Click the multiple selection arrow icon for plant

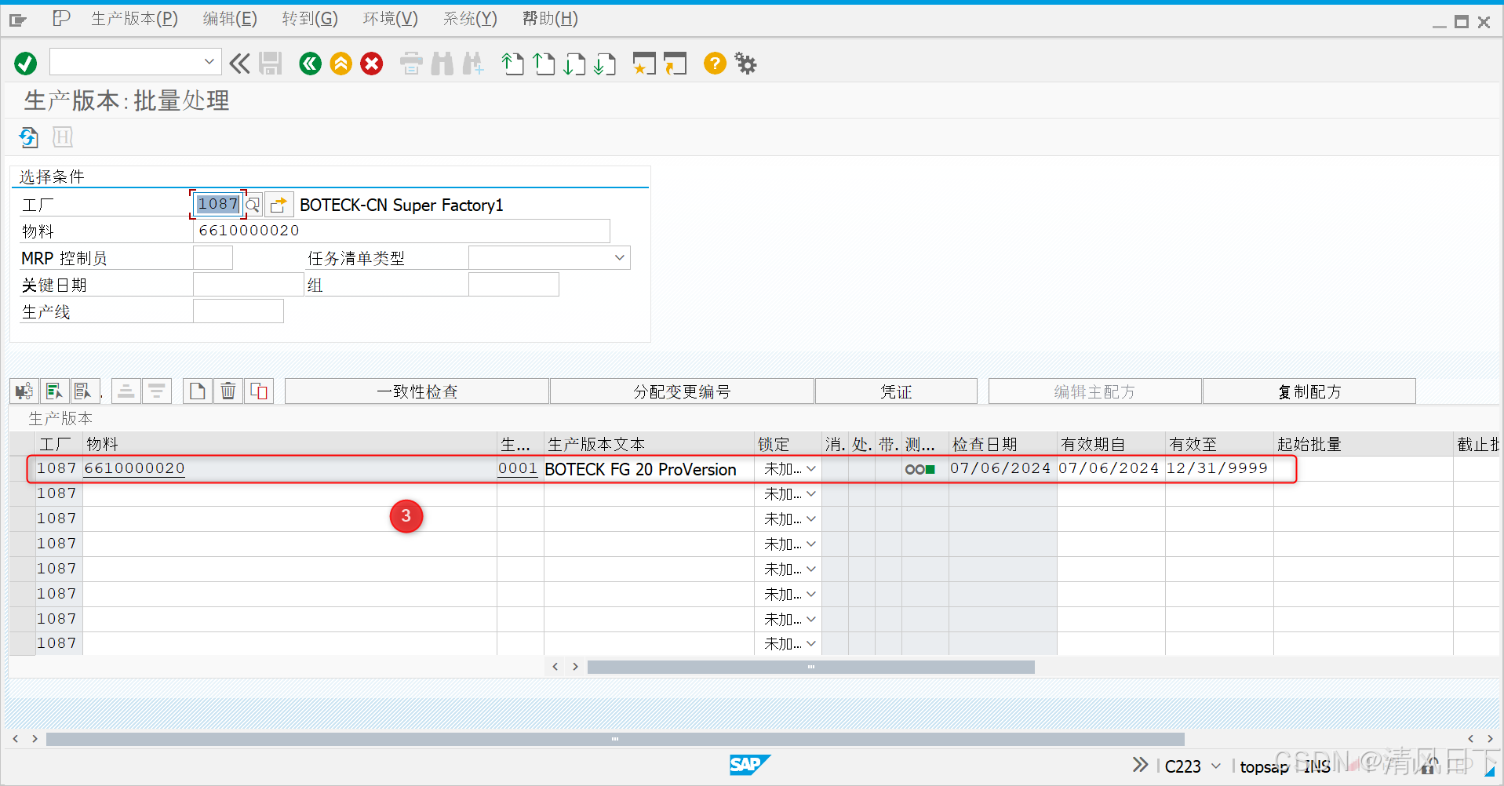(x=279, y=205)
